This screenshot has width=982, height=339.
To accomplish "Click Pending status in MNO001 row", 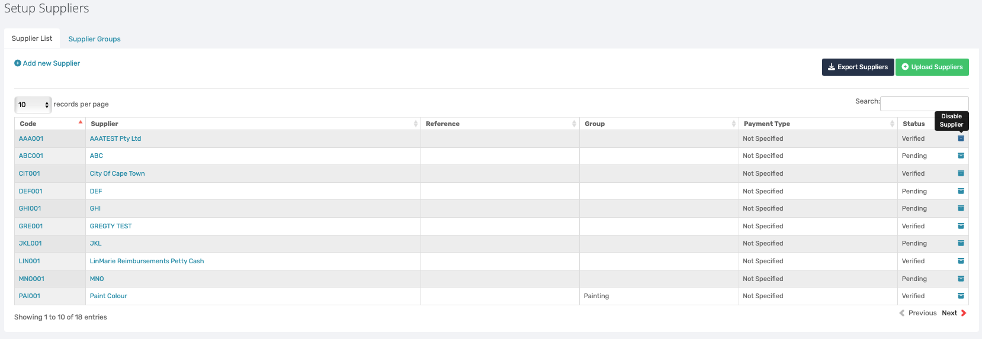I will coord(914,279).
